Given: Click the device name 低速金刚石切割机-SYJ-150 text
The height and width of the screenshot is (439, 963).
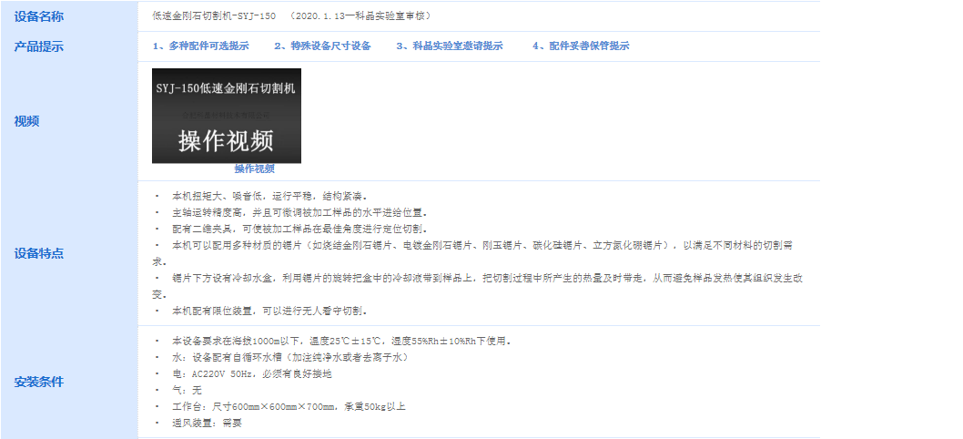Looking at the screenshot, I should coord(214,16).
